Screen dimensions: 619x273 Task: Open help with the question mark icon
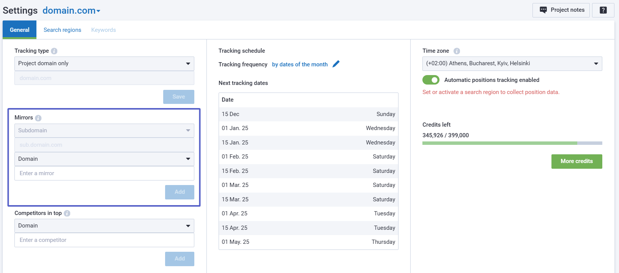coord(603,10)
